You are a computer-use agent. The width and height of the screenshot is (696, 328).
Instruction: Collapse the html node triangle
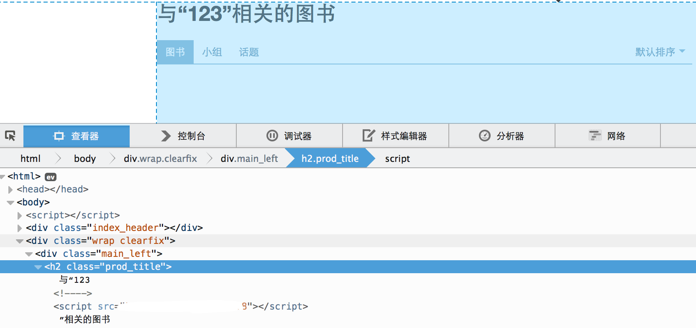[3, 177]
